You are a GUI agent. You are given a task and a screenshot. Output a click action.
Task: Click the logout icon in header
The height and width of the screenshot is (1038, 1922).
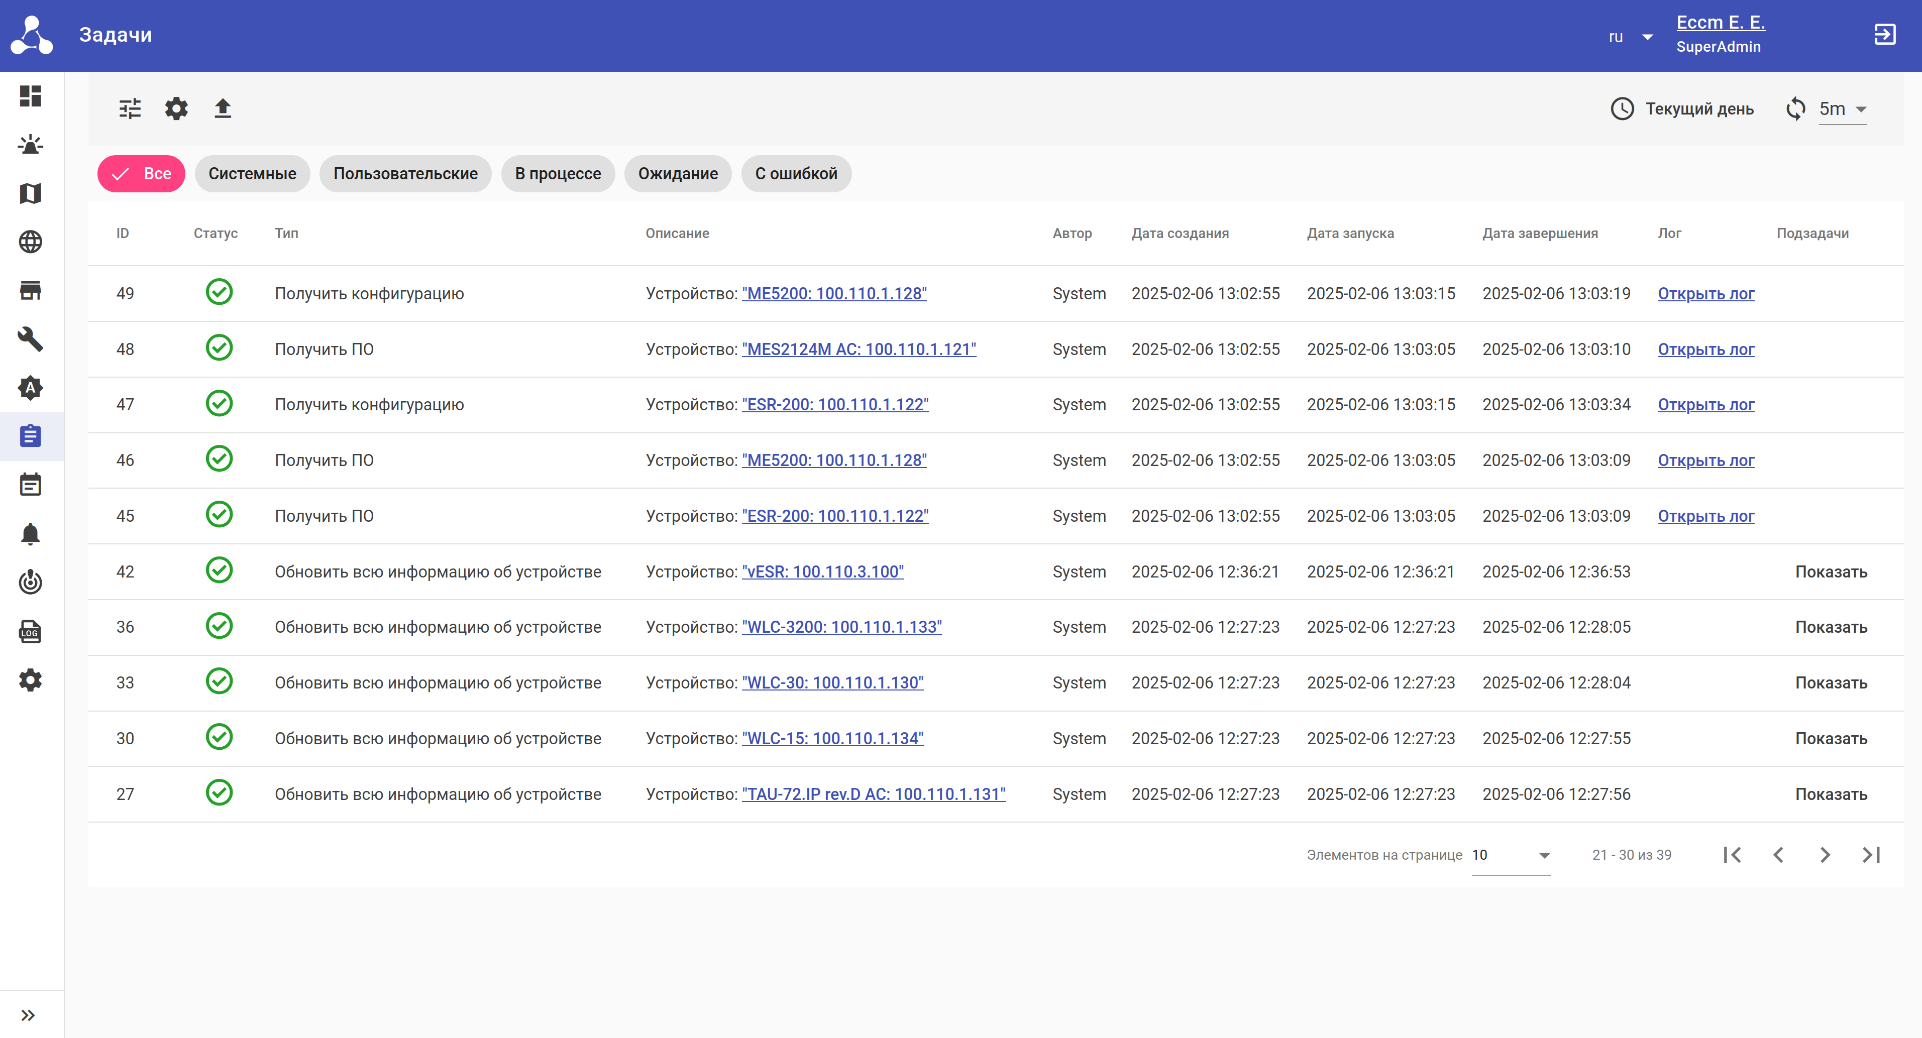pyautogui.click(x=1885, y=34)
